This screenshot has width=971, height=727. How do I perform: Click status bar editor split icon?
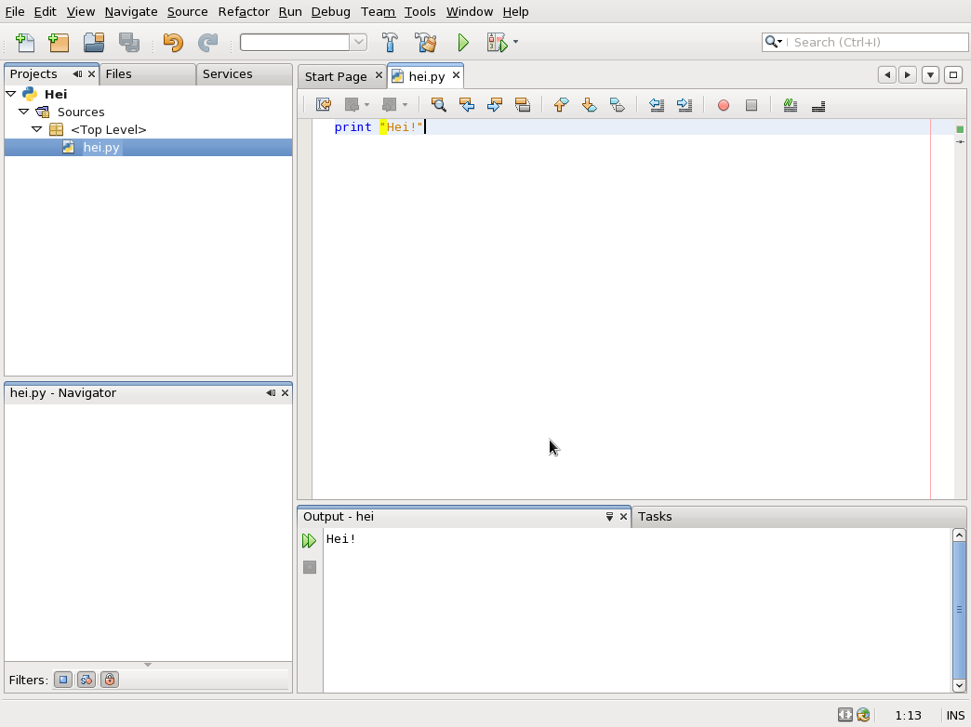(845, 715)
